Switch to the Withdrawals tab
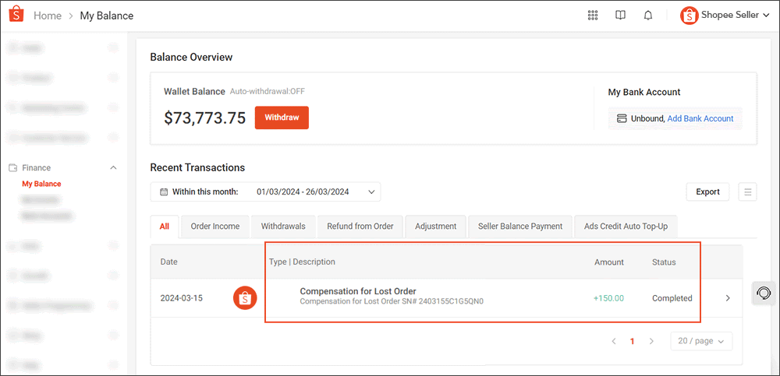The image size is (780, 376). [x=283, y=226]
